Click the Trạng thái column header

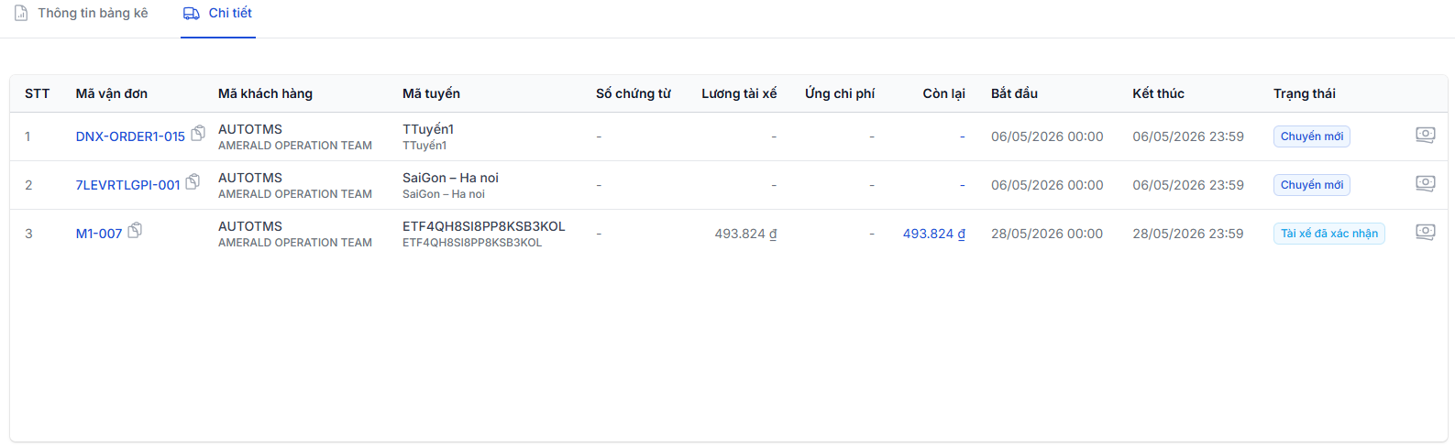pyautogui.click(x=1304, y=93)
